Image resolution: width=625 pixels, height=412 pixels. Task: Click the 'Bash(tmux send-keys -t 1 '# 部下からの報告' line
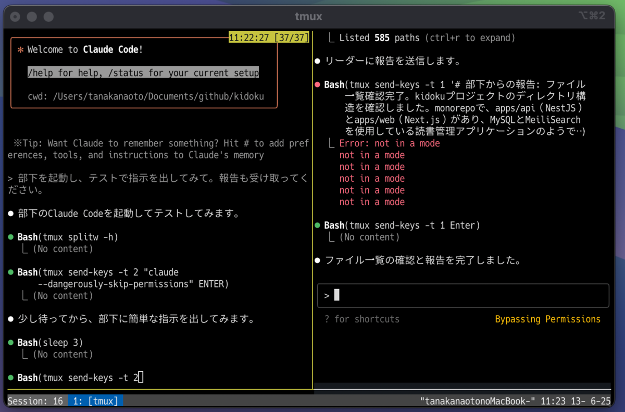(x=455, y=85)
